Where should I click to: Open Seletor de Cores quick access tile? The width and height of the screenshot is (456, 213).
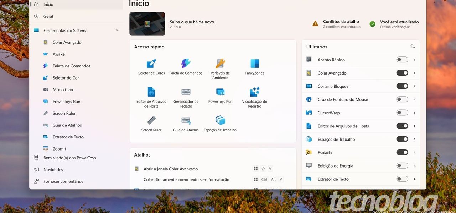coord(151,67)
